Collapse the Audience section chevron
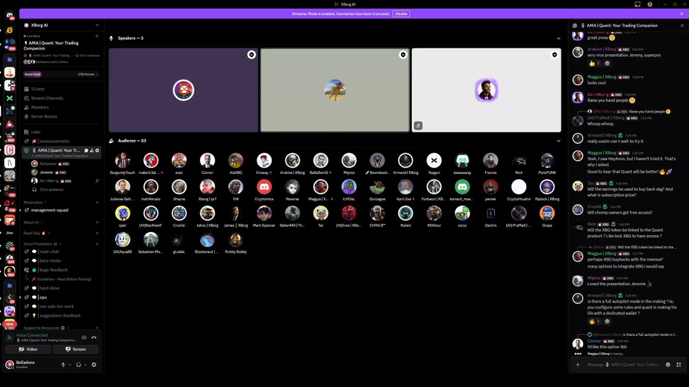Screen dimensions: 689x387 [559, 141]
